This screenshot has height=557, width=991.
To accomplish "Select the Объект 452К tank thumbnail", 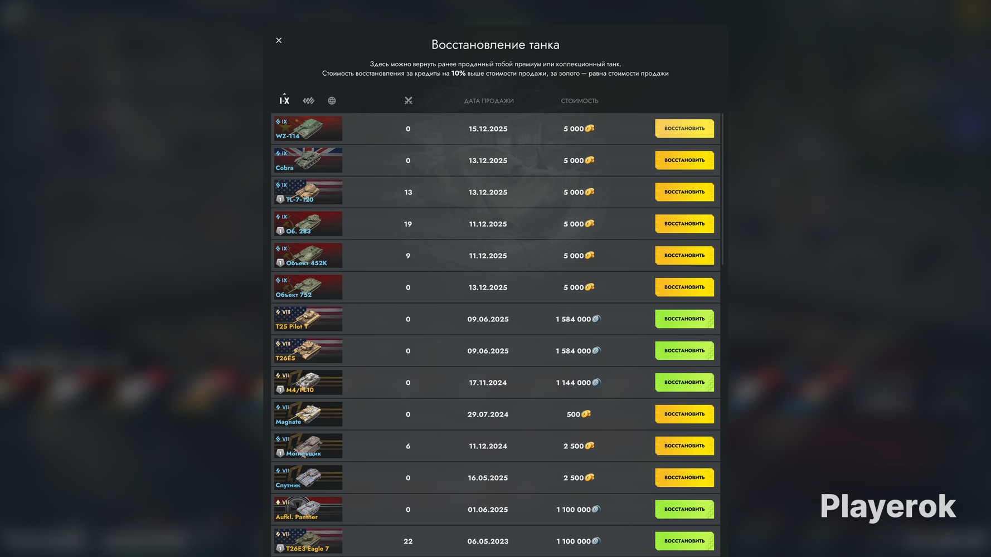I will click(308, 256).
